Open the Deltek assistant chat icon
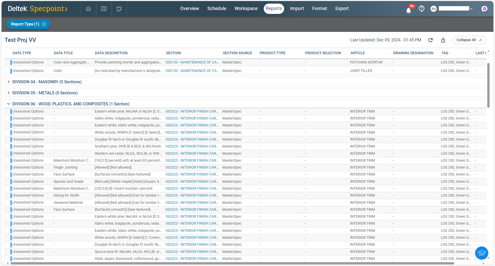 (x=484, y=9)
